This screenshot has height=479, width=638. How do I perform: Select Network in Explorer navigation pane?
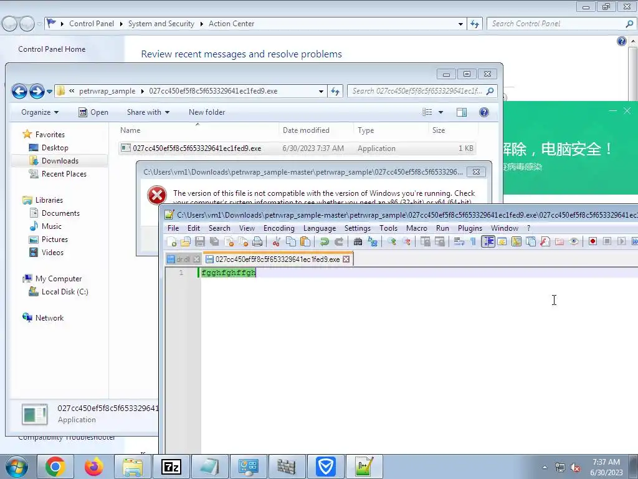coord(49,317)
